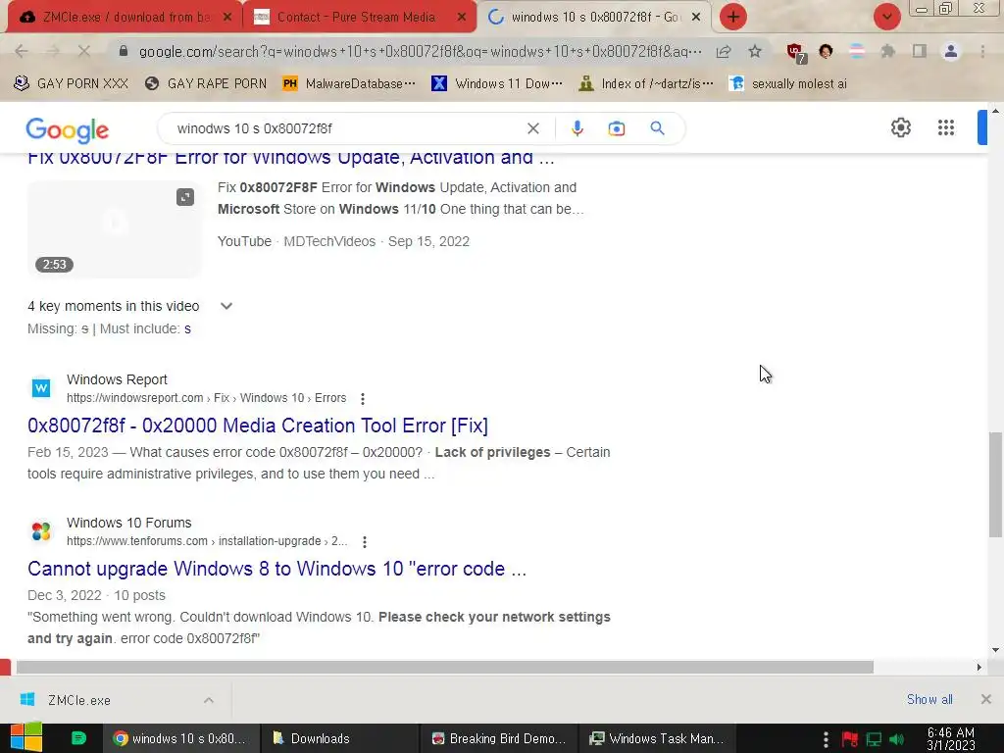Show hidden tray icons dots
Image resolution: width=1004 pixels, height=753 pixels.
click(x=826, y=739)
